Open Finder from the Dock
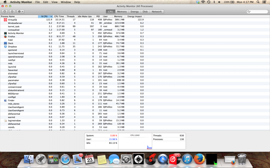 29,159
